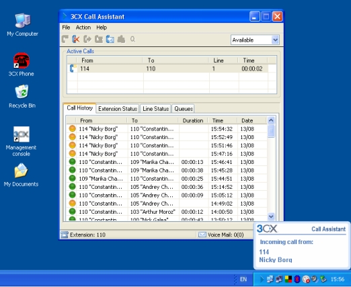Click green status icon for 14:00:50 call
Screen dimensions: 351x287
pyautogui.click(x=72, y=212)
